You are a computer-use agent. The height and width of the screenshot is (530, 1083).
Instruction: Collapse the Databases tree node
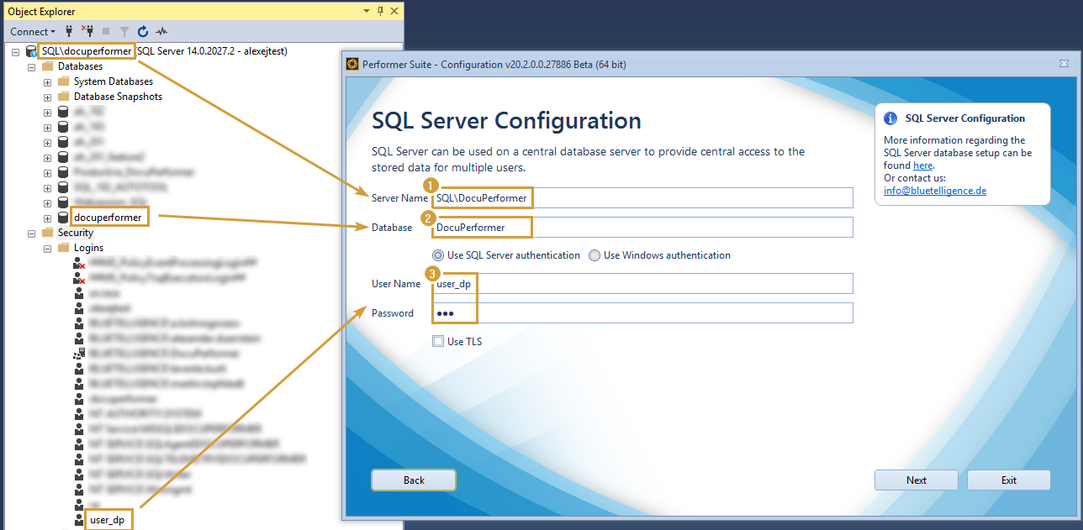[31, 66]
